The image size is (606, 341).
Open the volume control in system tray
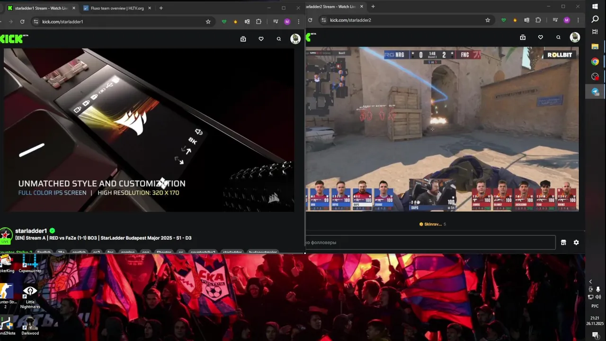tap(598, 297)
